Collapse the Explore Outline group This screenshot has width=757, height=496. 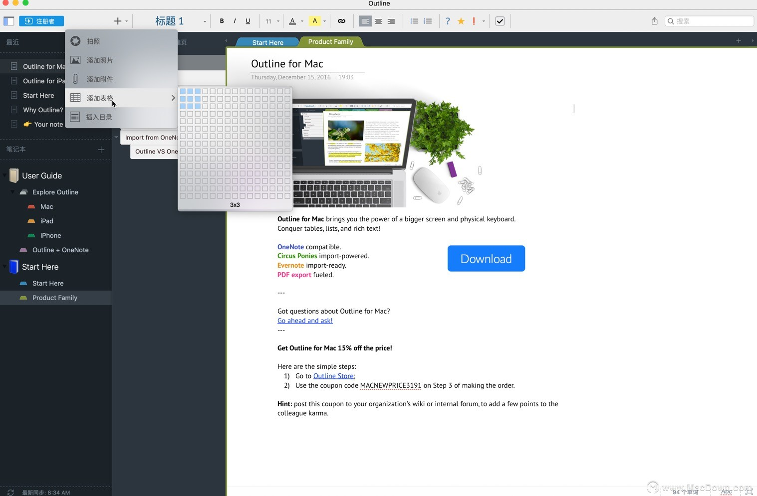pos(13,192)
